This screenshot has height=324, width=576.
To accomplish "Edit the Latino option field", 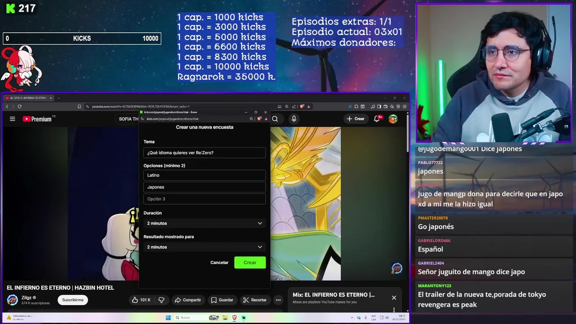I will tap(204, 175).
